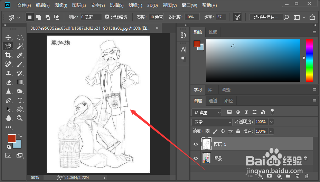Switch to the 色板 tab

coord(213,32)
